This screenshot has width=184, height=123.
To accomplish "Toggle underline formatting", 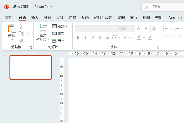I will pos(92,38).
